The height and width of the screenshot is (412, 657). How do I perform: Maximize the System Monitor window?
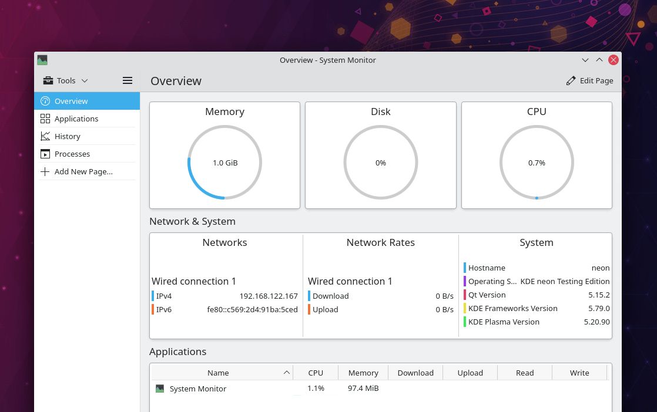(599, 60)
